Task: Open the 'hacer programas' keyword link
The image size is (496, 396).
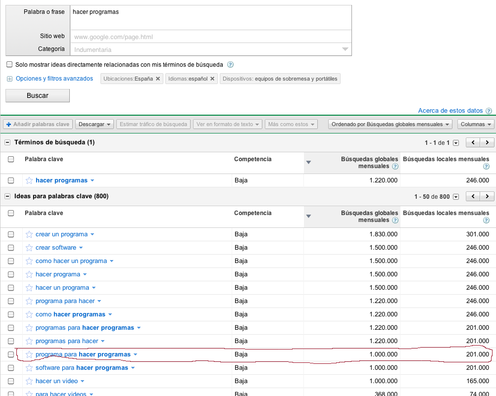Action: [x=61, y=180]
